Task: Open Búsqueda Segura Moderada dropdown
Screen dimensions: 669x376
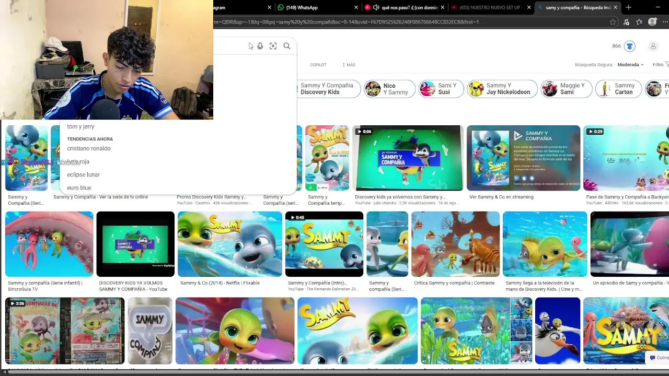Action: (631, 65)
